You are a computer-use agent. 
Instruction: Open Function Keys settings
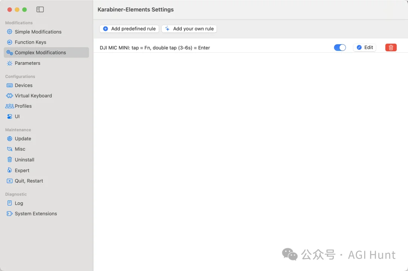[30, 42]
